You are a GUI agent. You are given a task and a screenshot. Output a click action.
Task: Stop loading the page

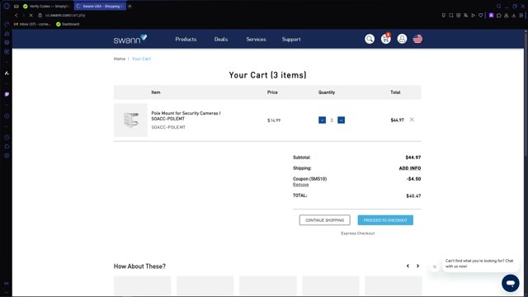[x=31, y=15]
